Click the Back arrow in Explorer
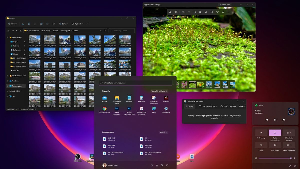This screenshot has width=300, height=169. point(8,31)
